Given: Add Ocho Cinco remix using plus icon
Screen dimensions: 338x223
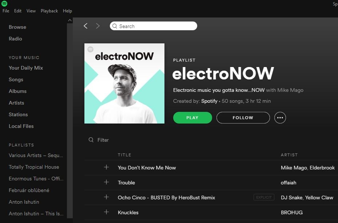Looking at the screenshot, I should (x=106, y=197).
